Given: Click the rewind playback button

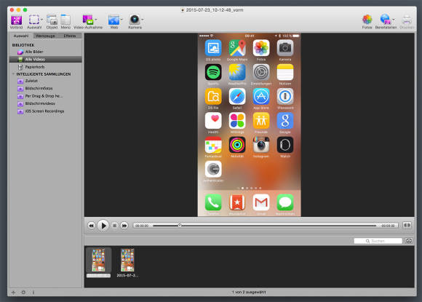Looking at the screenshot, I should (91, 226).
